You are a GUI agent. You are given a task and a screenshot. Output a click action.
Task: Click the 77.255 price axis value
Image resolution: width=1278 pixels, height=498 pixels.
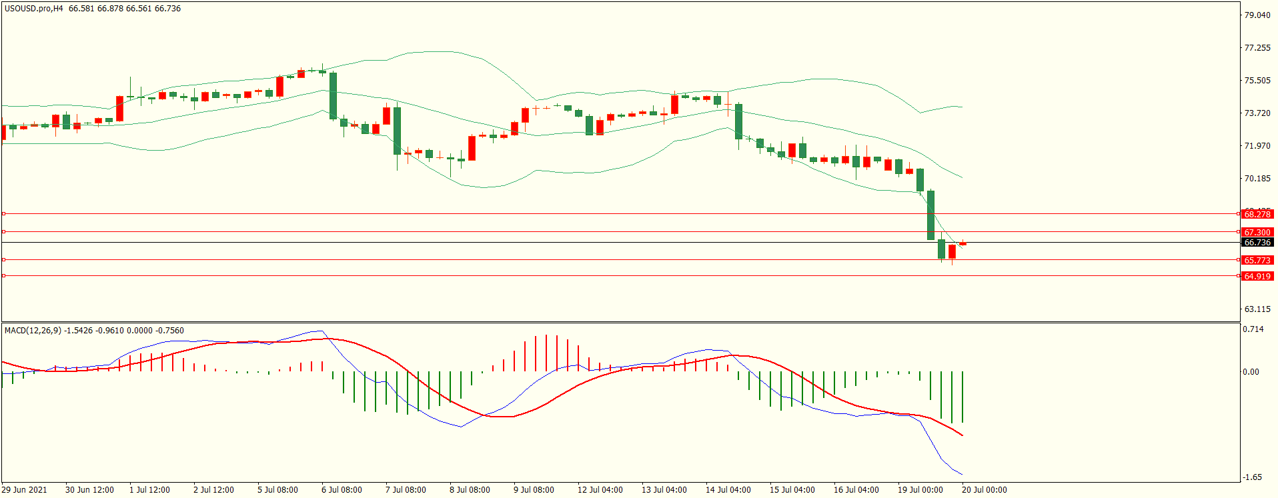coord(1257,48)
